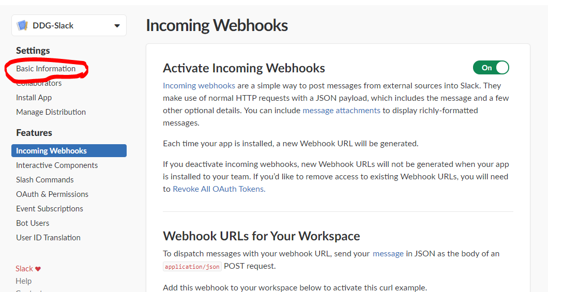Open Manage Distribution page
Viewport: 564px width, 292px height.
tap(51, 112)
